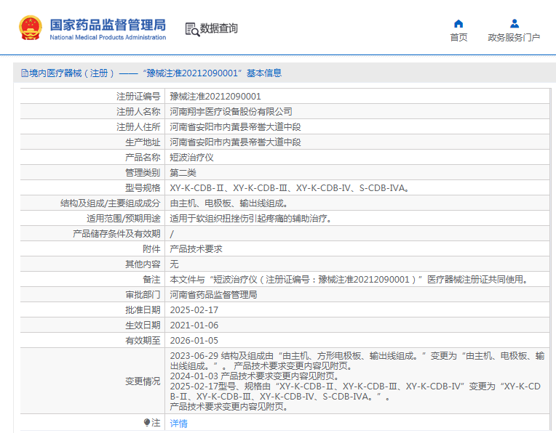
Task: Click the 注册人名称 row label
Action: [x=138, y=112]
